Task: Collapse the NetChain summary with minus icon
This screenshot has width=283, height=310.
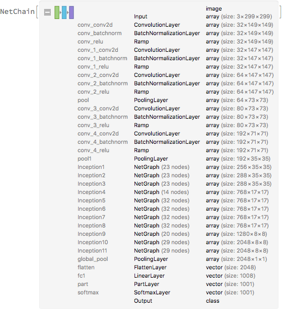Action: pyautogui.click(x=47, y=12)
